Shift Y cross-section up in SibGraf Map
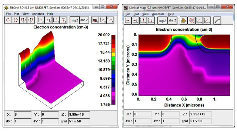The image size is (237, 133). (x=143, y=21)
